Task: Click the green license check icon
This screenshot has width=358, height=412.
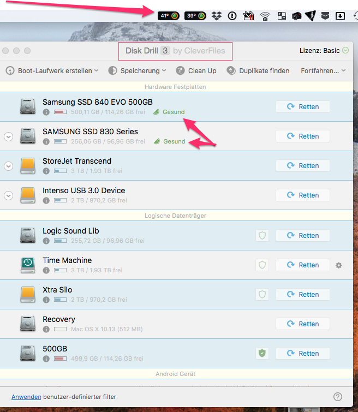Action: [345, 50]
